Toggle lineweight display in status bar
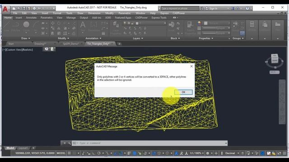Image resolution: width=289 pixels, height=162 pixels. pos(129,153)
